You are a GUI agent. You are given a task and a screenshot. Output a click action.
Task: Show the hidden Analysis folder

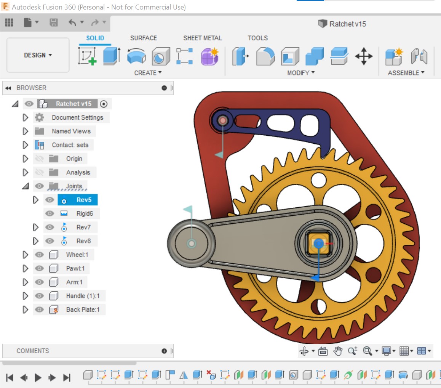tap(39, 172)
